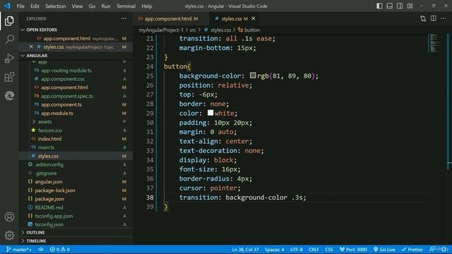Open the View menu
This screenshot has height=254, width=452.
click(x=77, y=6)
